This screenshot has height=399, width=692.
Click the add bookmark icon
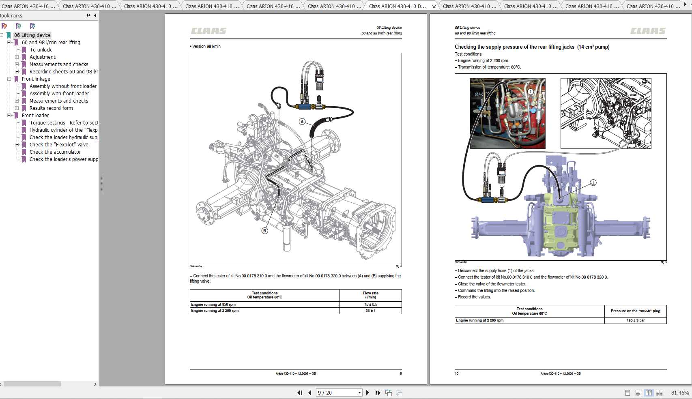18,26
